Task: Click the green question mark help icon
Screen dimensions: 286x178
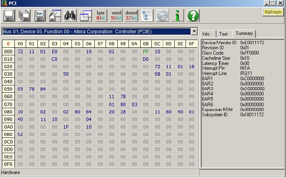Action: click(193, 15)
